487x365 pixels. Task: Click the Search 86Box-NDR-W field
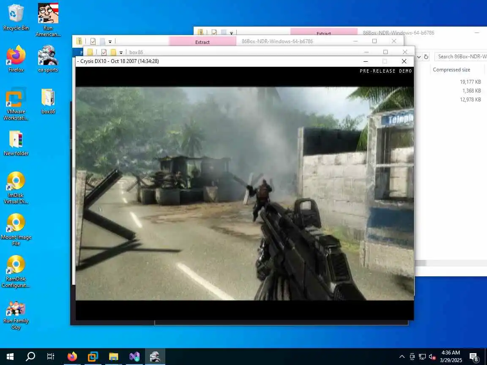(x=461, y=57)
